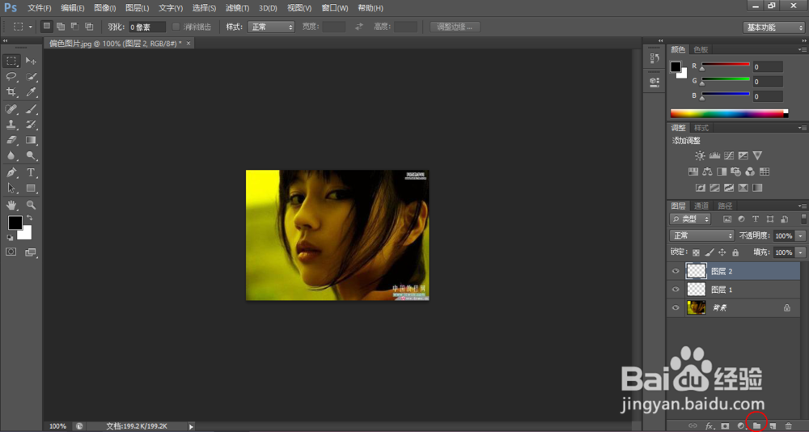Viewport: 809px width, 432px height.
Task: Toggle lock image pixels
Action: [x=709, y=252]
